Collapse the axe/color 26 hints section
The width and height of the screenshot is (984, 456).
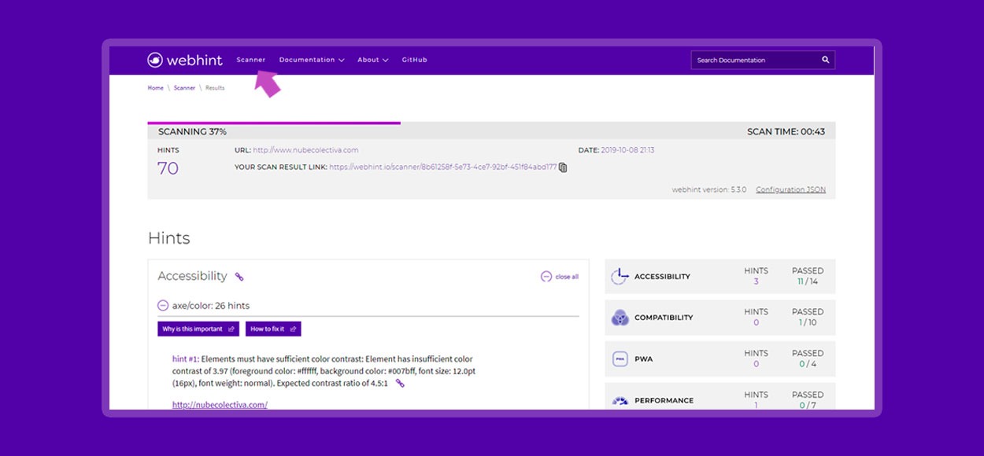pyautogui.click(x=163, y=306)
